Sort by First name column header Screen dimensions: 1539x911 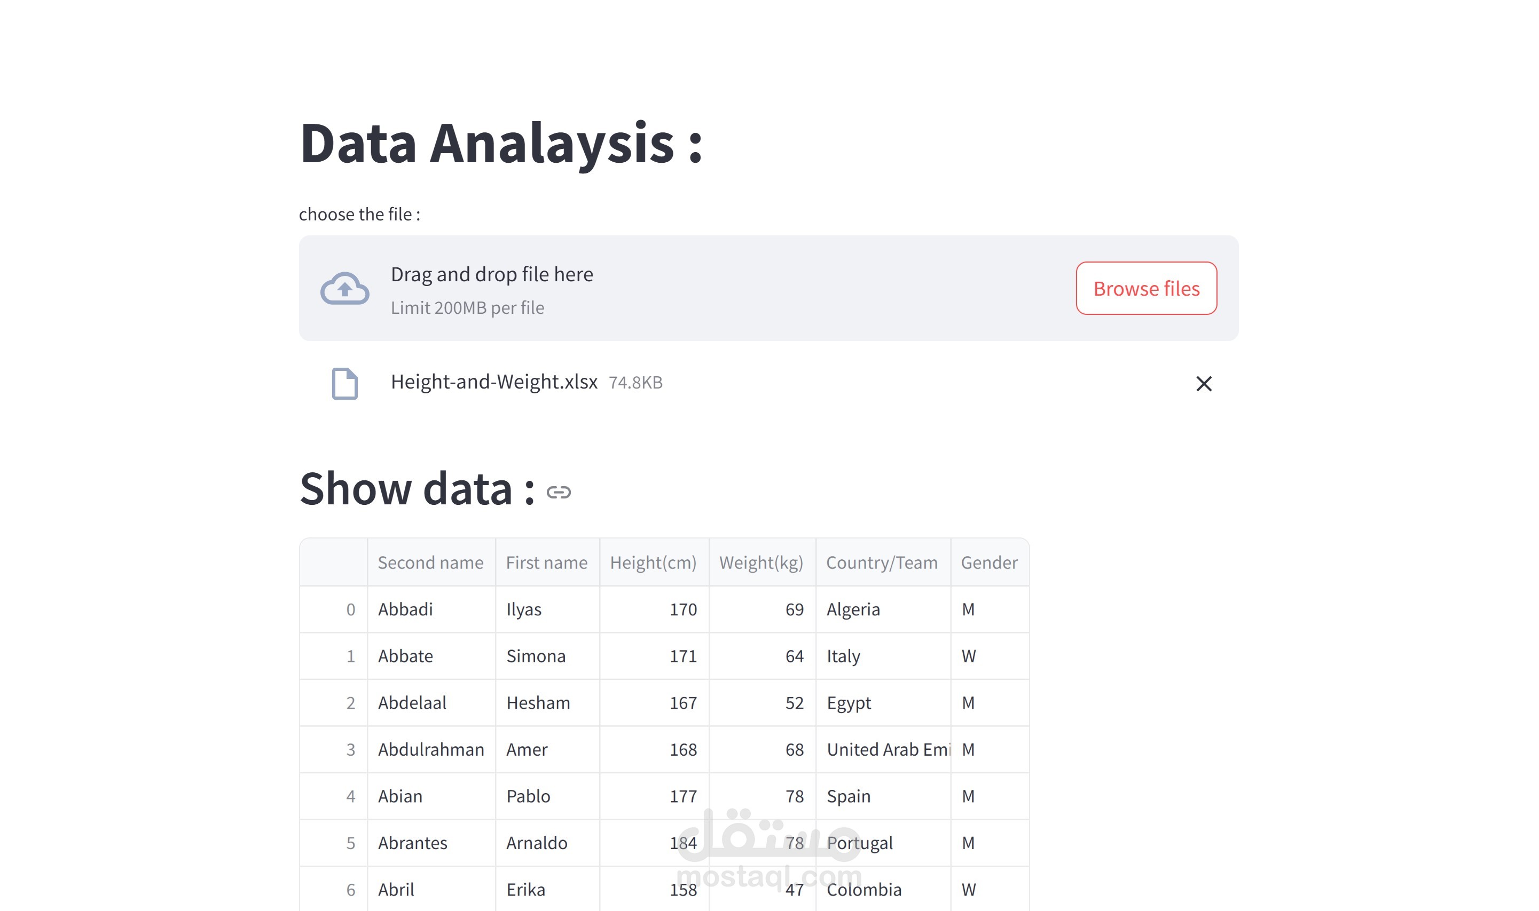(546, 563)
